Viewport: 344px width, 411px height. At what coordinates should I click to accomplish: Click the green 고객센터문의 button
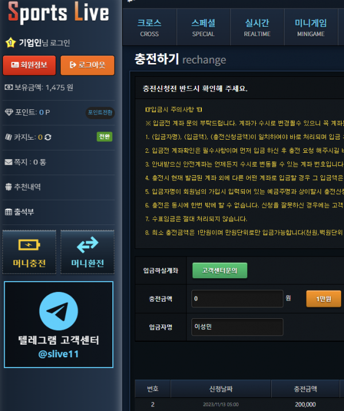coord(220,270)
